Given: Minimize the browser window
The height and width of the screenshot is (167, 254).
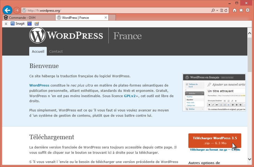Looking at the screenshot, I should click(229, 3).
